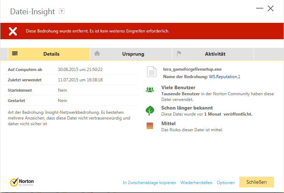The image size is (284, 193).
Task: Click the Tausende Benutzer description text
Action: point(217,96)
